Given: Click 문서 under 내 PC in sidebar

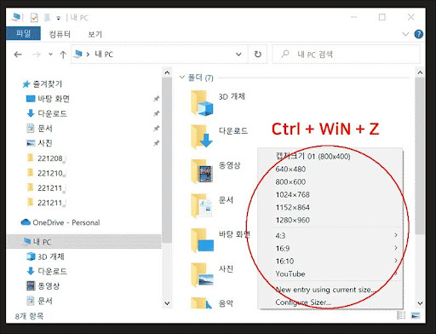Looking at the screenshot, I should (39, 301).
